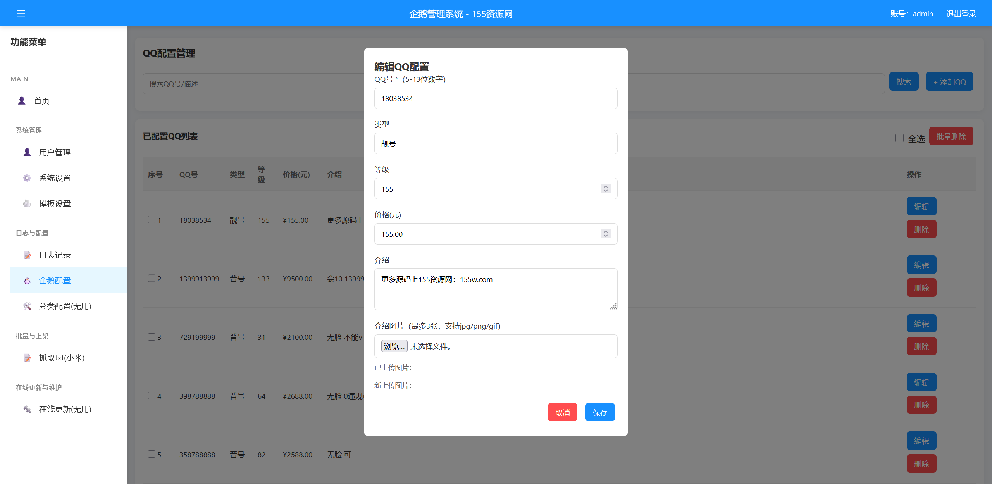Screen dimensions: 992x484
Task: Enable the 全选 select-all checkbox
Action: click(899, 138)
